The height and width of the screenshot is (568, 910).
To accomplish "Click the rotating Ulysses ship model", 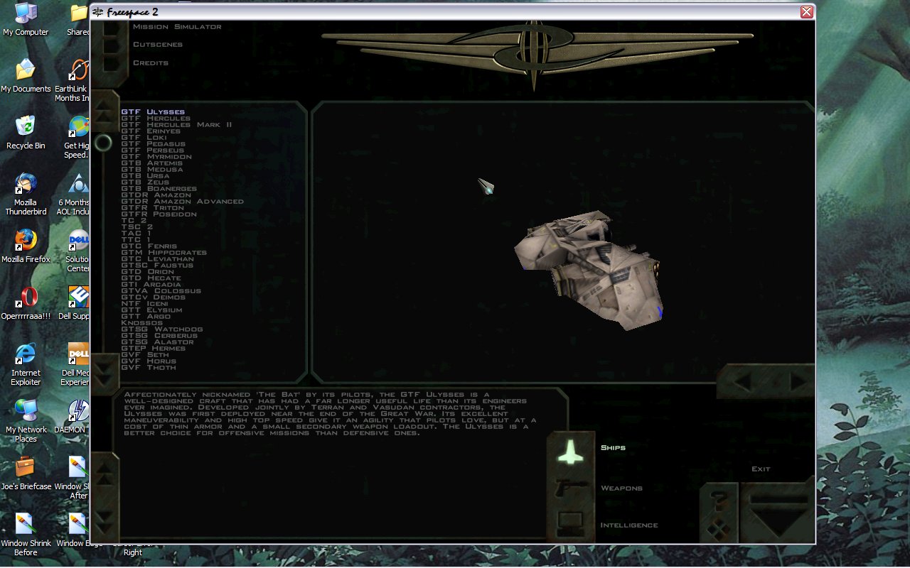I will pyautogui.click(x=589, y=270).
